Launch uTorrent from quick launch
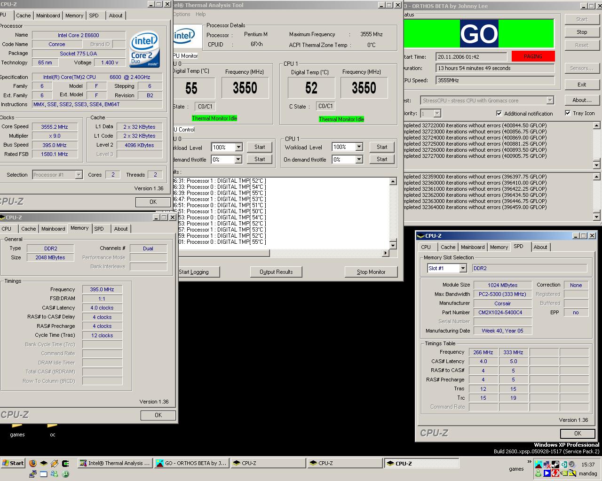 click(x=65, y=474)
